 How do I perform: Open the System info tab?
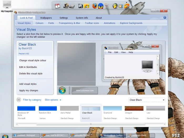[82, 18]
